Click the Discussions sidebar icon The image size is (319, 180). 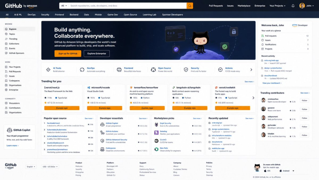point(6,103)
